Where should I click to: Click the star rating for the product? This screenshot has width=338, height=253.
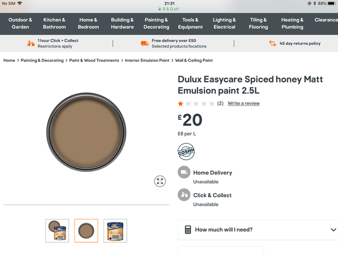point(196,103)
